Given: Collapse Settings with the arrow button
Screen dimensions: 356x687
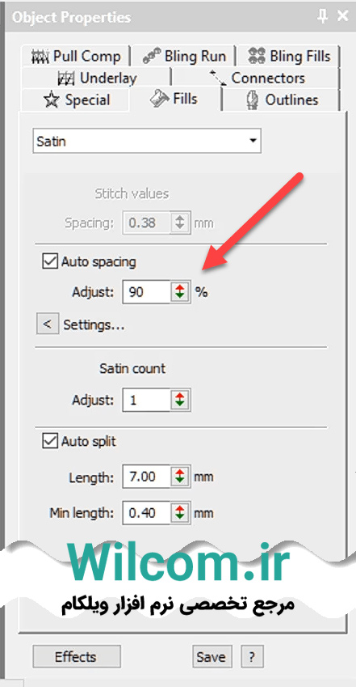Looking at the screenshot, I should click(48, 324).
